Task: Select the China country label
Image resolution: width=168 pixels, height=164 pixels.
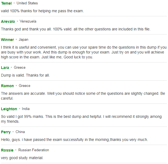Action: 20,132
